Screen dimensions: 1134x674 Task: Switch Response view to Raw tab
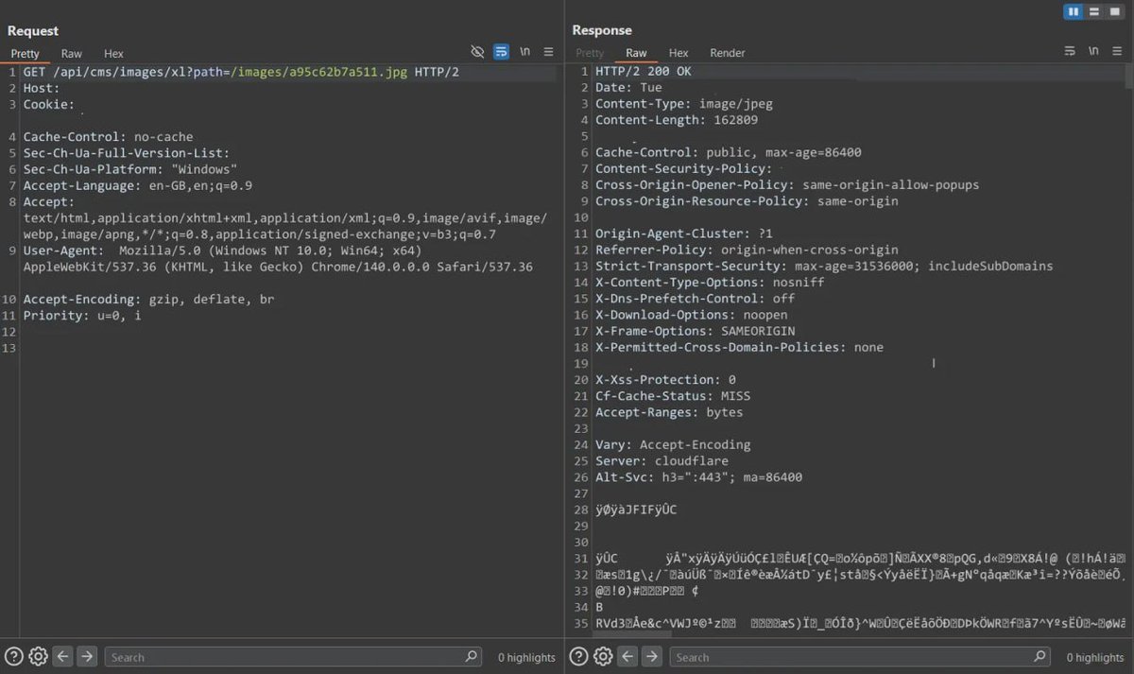[x=637, y=53]
